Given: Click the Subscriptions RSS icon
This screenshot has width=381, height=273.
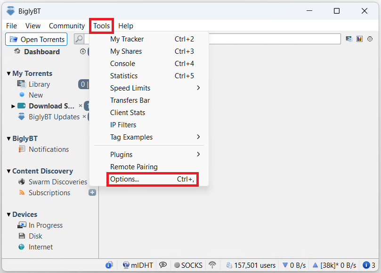Looking at the screenshot, I should (21, 193).
